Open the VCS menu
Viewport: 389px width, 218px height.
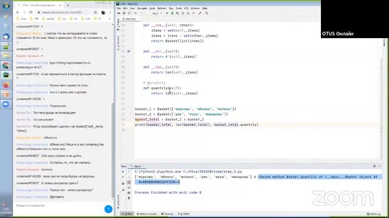186,8
